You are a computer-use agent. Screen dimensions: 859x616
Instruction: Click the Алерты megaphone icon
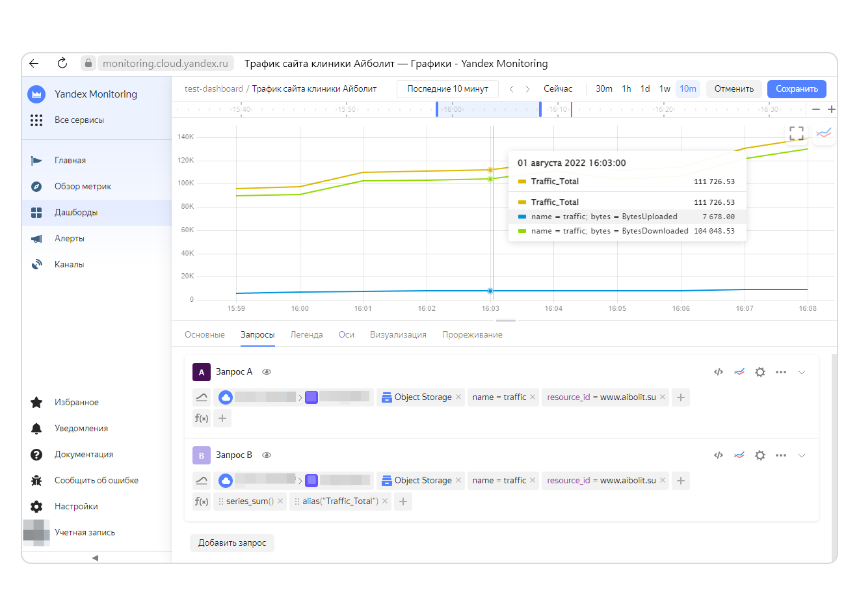tap(36, 239)
